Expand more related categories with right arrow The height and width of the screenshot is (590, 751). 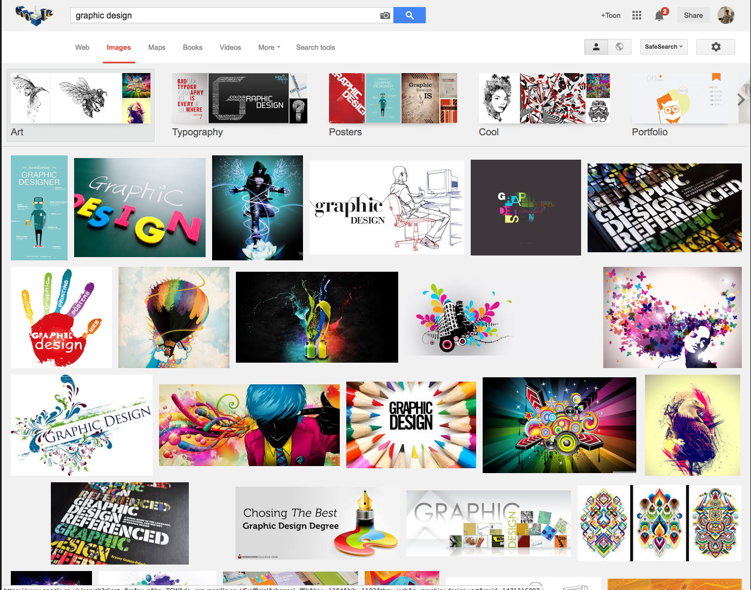click(x=740, y=100)
